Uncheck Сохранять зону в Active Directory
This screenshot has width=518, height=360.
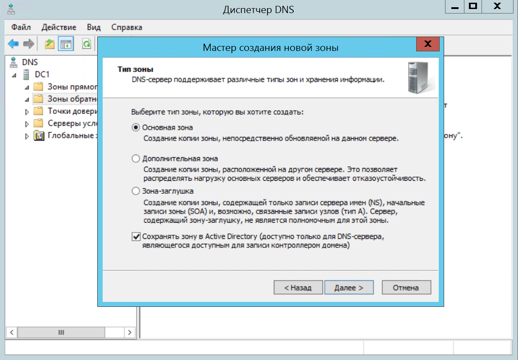pyautogui.click(x=136, y=236)
